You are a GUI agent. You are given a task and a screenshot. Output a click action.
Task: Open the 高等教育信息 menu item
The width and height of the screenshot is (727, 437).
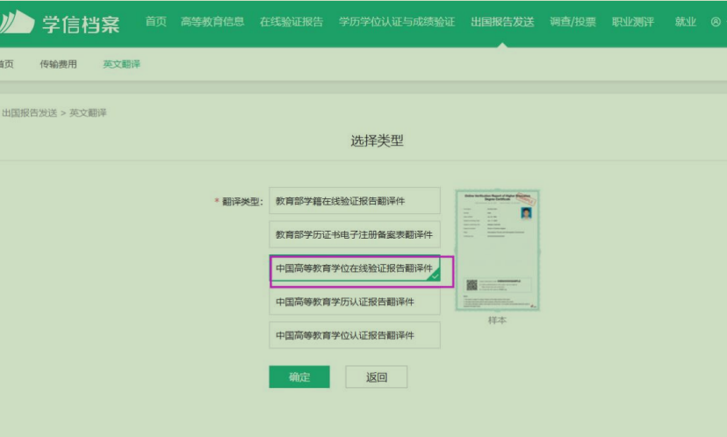[212, 22]
